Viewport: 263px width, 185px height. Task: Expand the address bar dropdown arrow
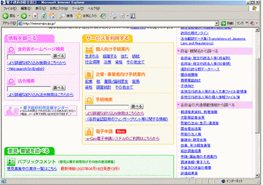coord(217,23)
